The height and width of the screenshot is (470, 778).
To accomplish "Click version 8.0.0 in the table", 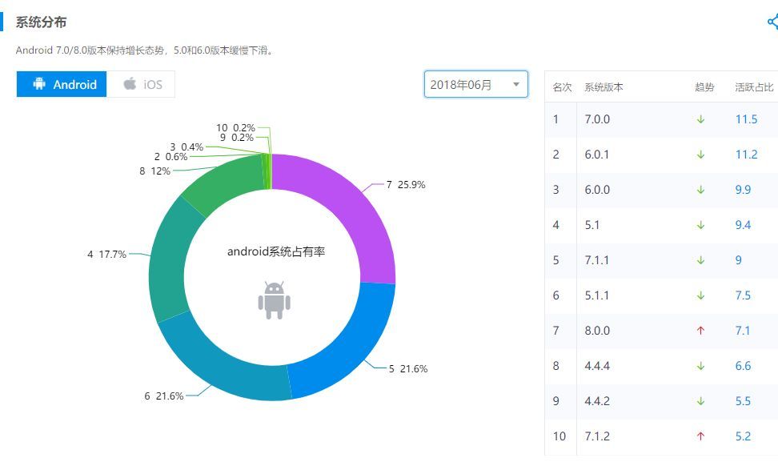I will (597, 331).
